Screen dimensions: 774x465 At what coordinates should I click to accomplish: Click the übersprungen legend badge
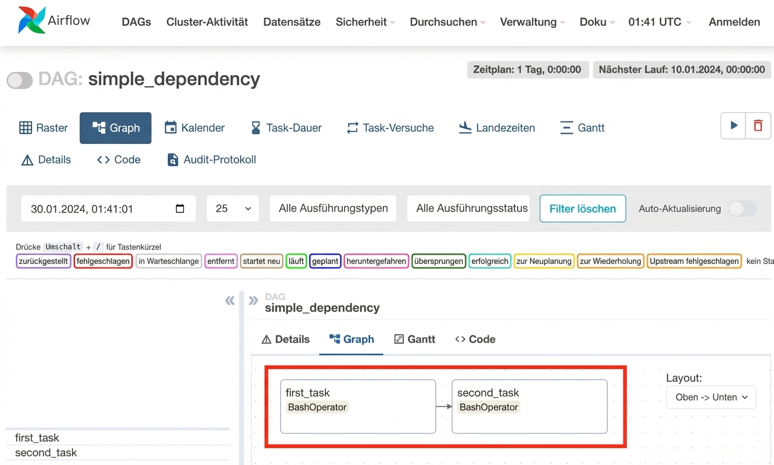point(439,262)
